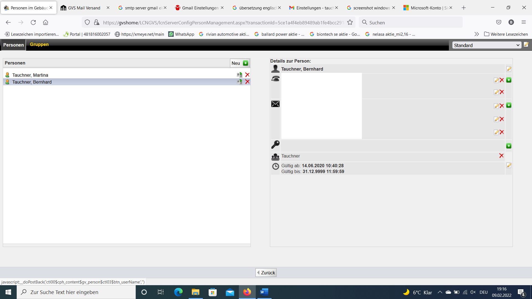Click the Zurück button
The width and height of the screenshot is (532, 299).
point(266,273)
